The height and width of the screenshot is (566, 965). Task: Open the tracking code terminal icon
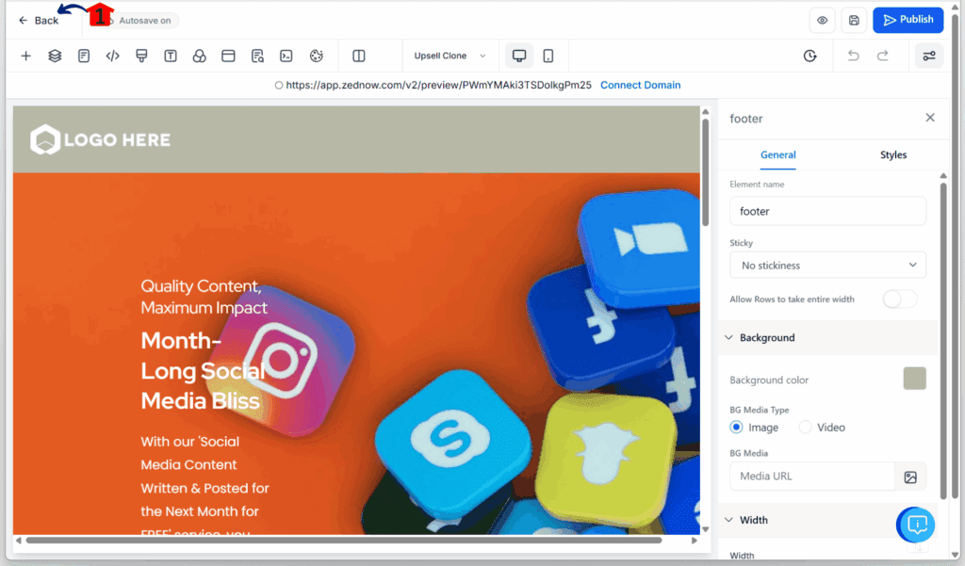[286, 56]
